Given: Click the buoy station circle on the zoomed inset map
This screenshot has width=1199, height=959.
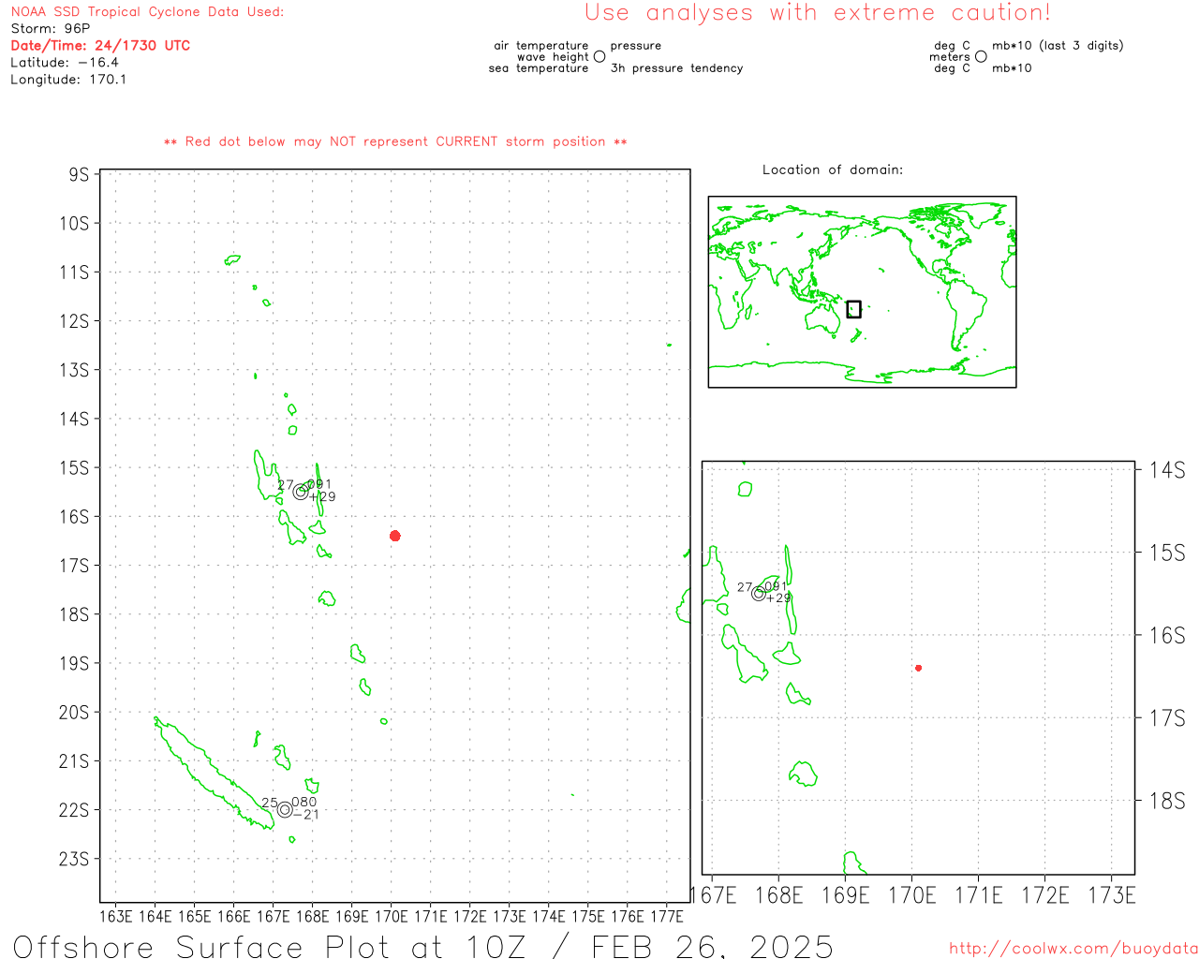Looking at the screenshot, I should click(759, 594).
